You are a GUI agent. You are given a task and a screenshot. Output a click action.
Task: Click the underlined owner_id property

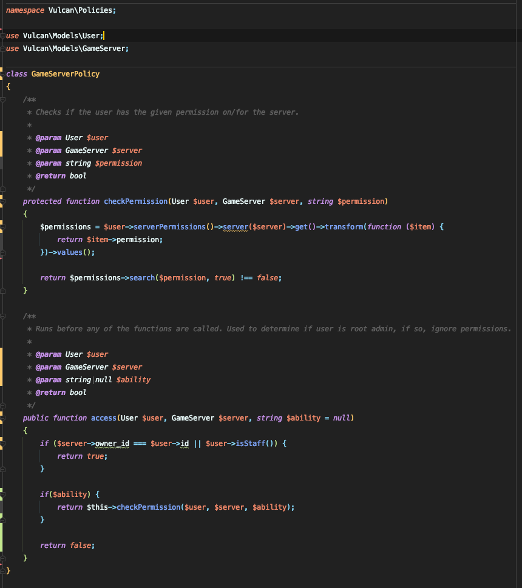[x=112, y=444]
